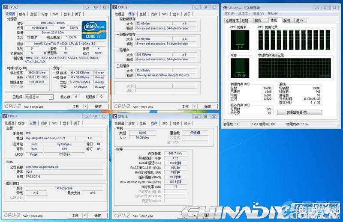Open 选项(O) menu in Task Manager
The height and width of the screenshot is (222, 343).
tap(244, 14)
